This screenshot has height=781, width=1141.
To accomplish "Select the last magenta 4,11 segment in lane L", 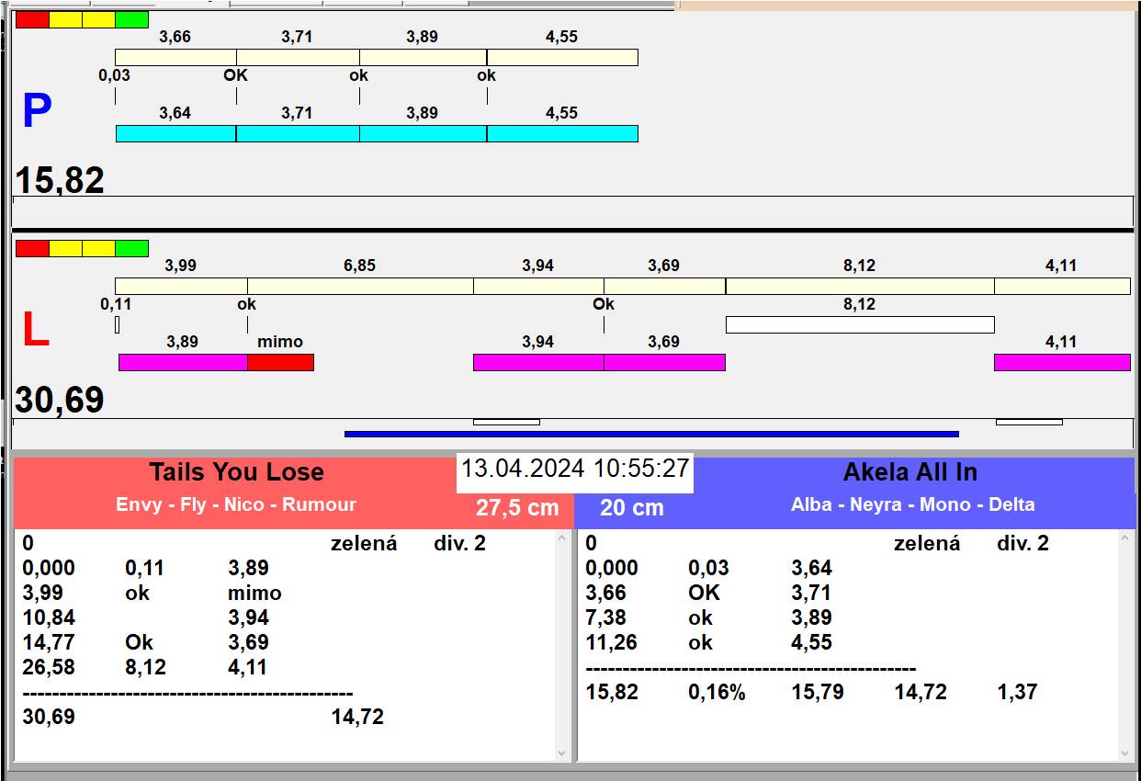I will click(x=1061, y=363).
